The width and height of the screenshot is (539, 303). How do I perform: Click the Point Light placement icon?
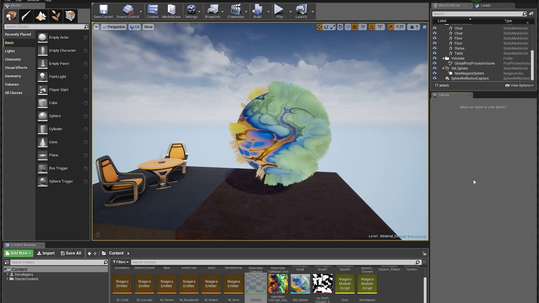(x=43, y=77)
